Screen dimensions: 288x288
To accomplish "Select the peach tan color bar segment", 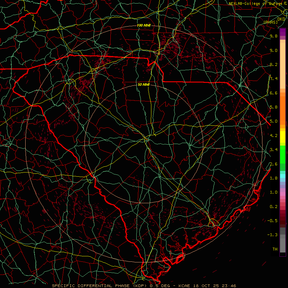I will coord(283,66).
